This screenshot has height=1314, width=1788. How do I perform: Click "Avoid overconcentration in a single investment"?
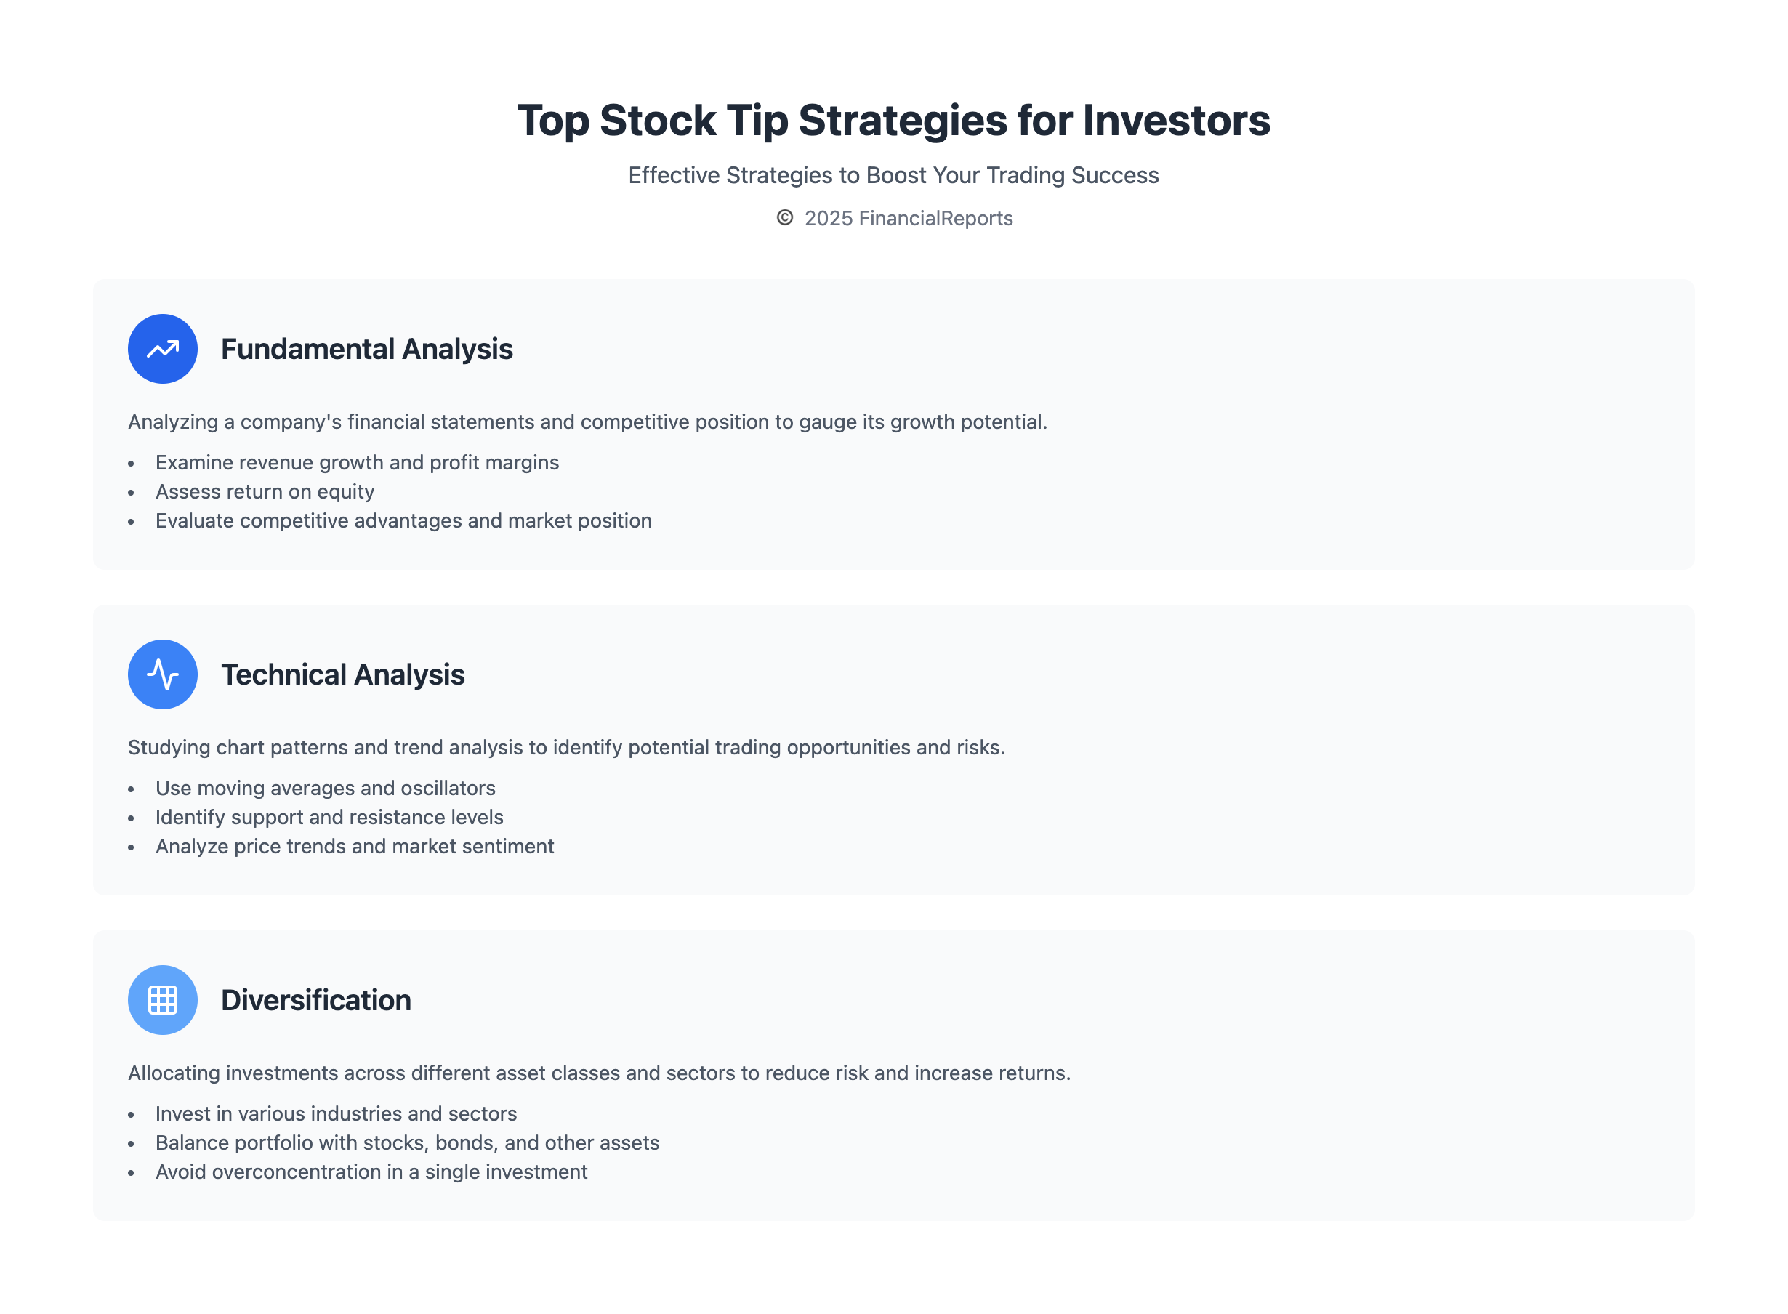click(x=371, y=1171)
